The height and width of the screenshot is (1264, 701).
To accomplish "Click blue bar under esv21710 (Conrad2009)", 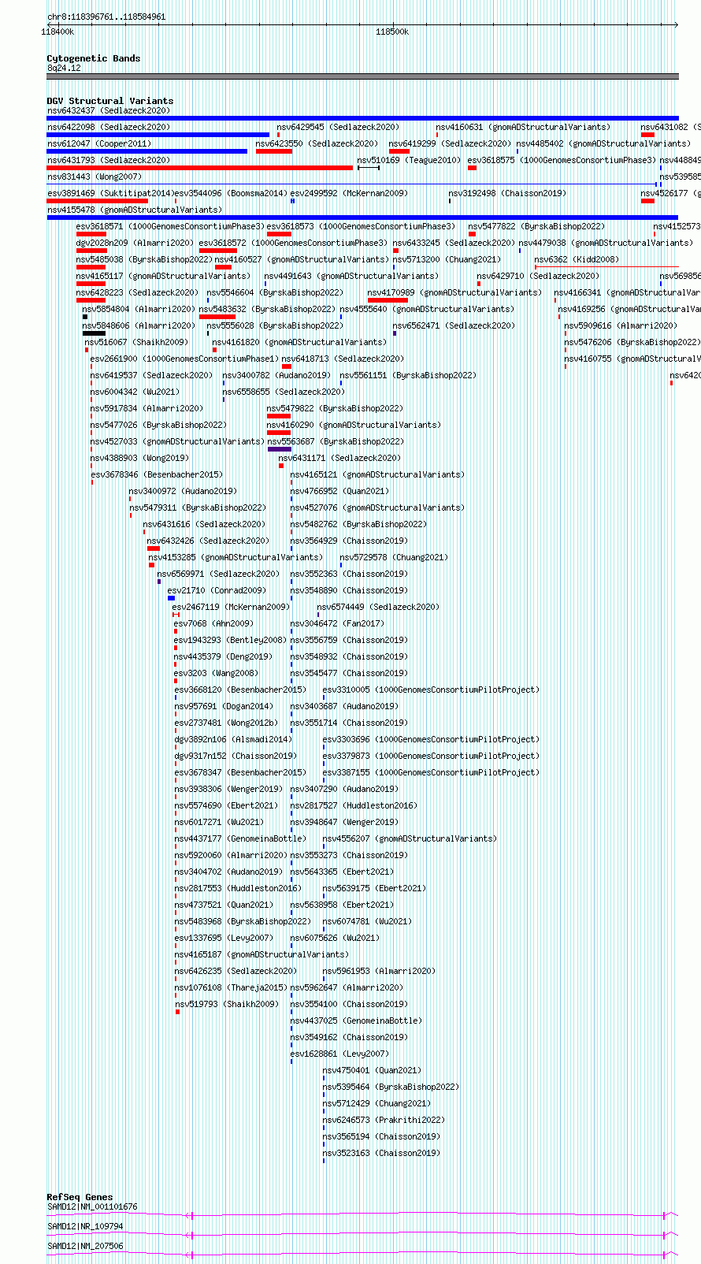I will point(171,598).
